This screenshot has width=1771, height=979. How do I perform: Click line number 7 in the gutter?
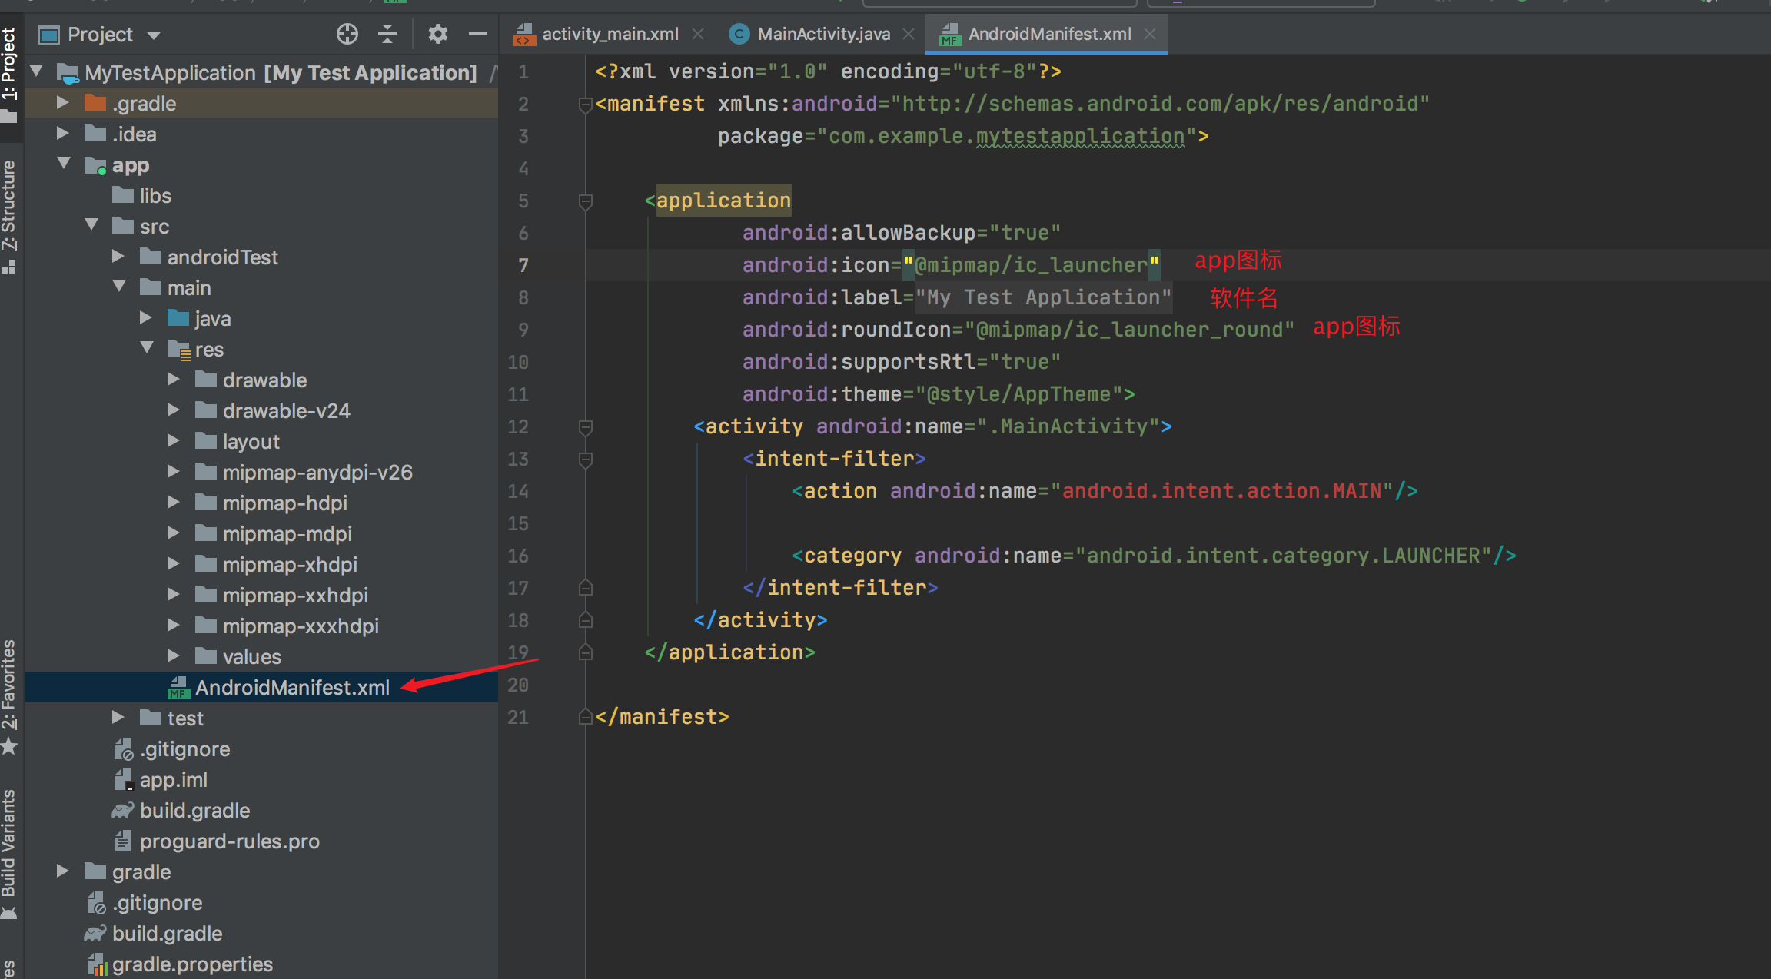tap(523, 265)
